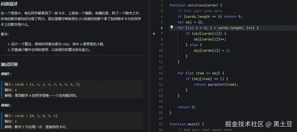This screenshot has width=297, height=132.
Task: Click the line for (let item in obj) {
Action: (x=201, y=73)
